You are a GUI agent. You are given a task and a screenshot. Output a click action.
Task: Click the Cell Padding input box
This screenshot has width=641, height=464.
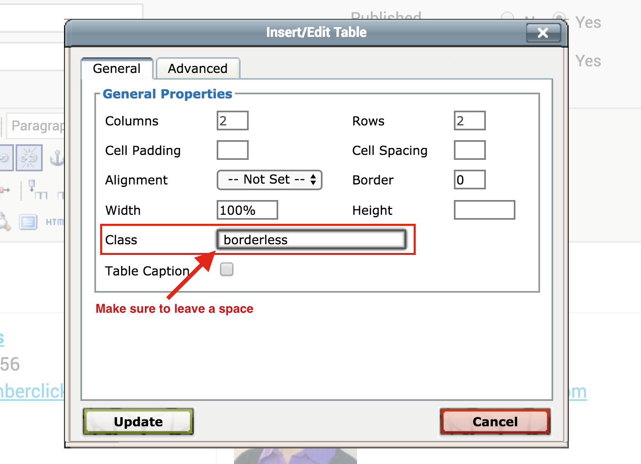(x=232, y=150)
